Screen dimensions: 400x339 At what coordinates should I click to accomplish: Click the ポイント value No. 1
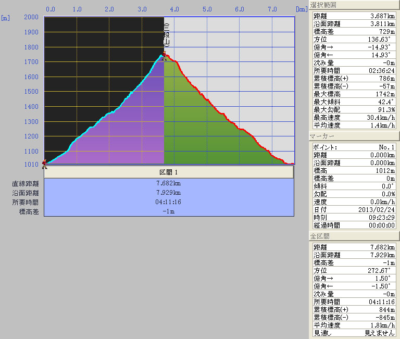coord(386,147)
